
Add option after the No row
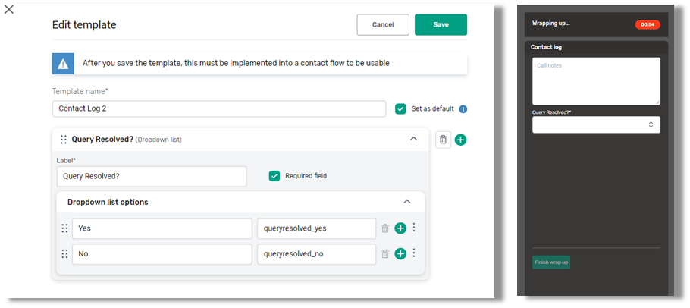400,254
